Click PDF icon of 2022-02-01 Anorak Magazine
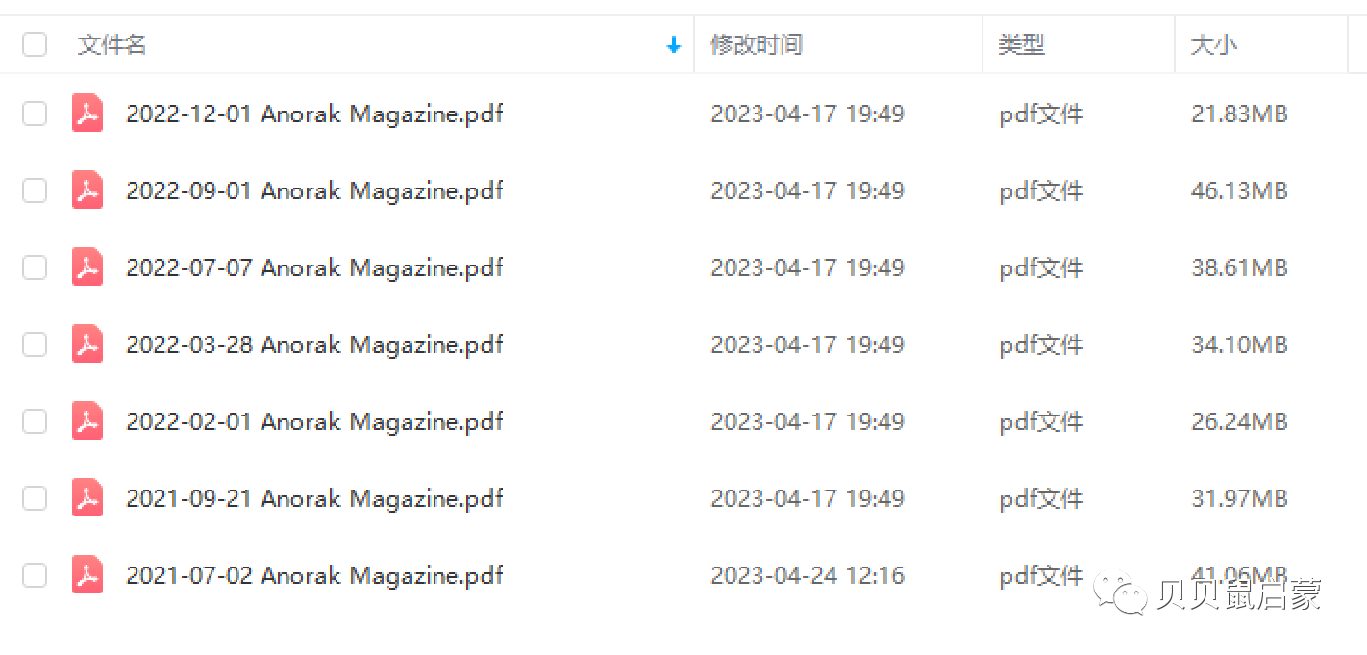Viewport: 1367px width, 655px height. click(x=87, y=421)
